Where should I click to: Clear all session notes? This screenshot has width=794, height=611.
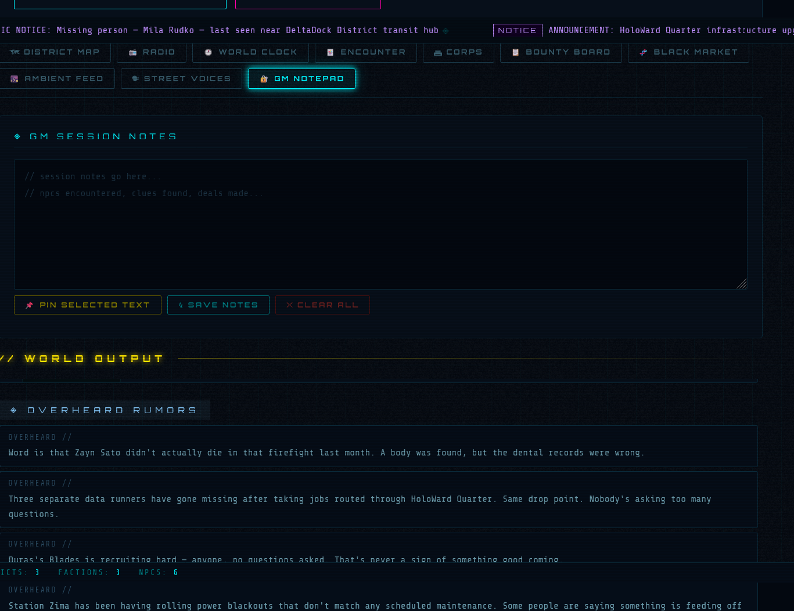click(322, 305)
